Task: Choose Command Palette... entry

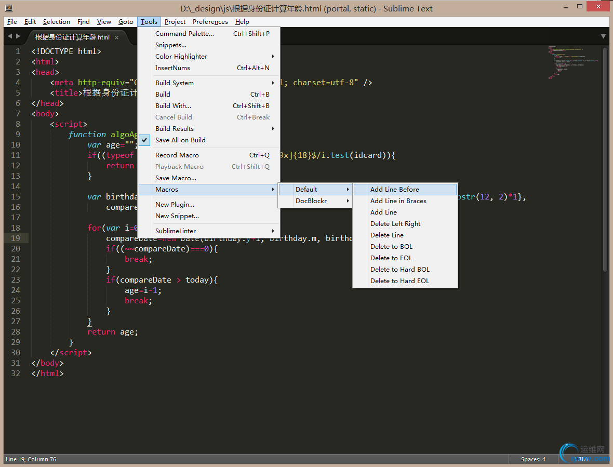Action: point(209,34)
